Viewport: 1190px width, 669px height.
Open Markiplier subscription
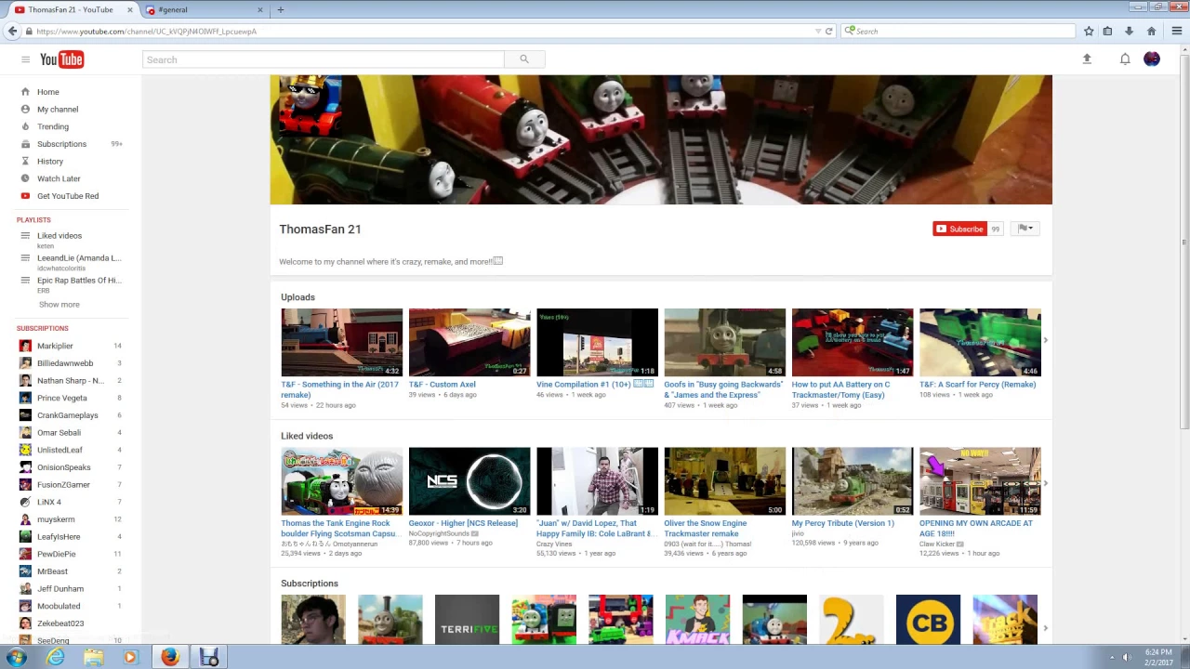(55, 346)
